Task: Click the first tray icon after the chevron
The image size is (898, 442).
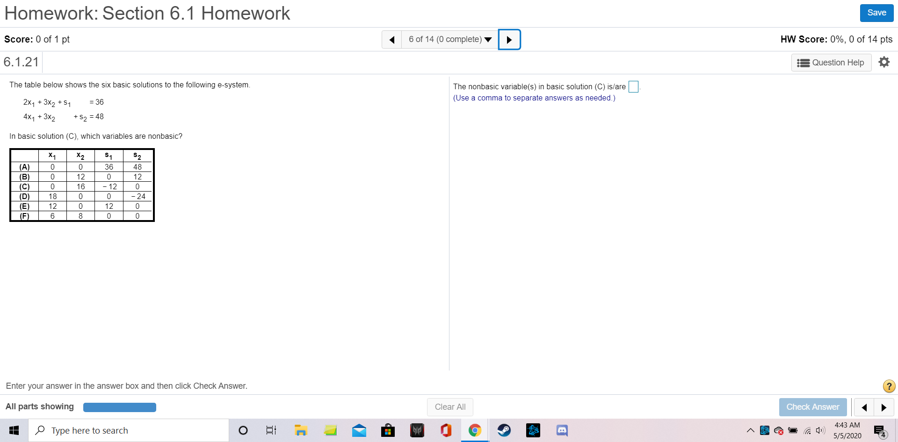Action: tap(765, 430)
